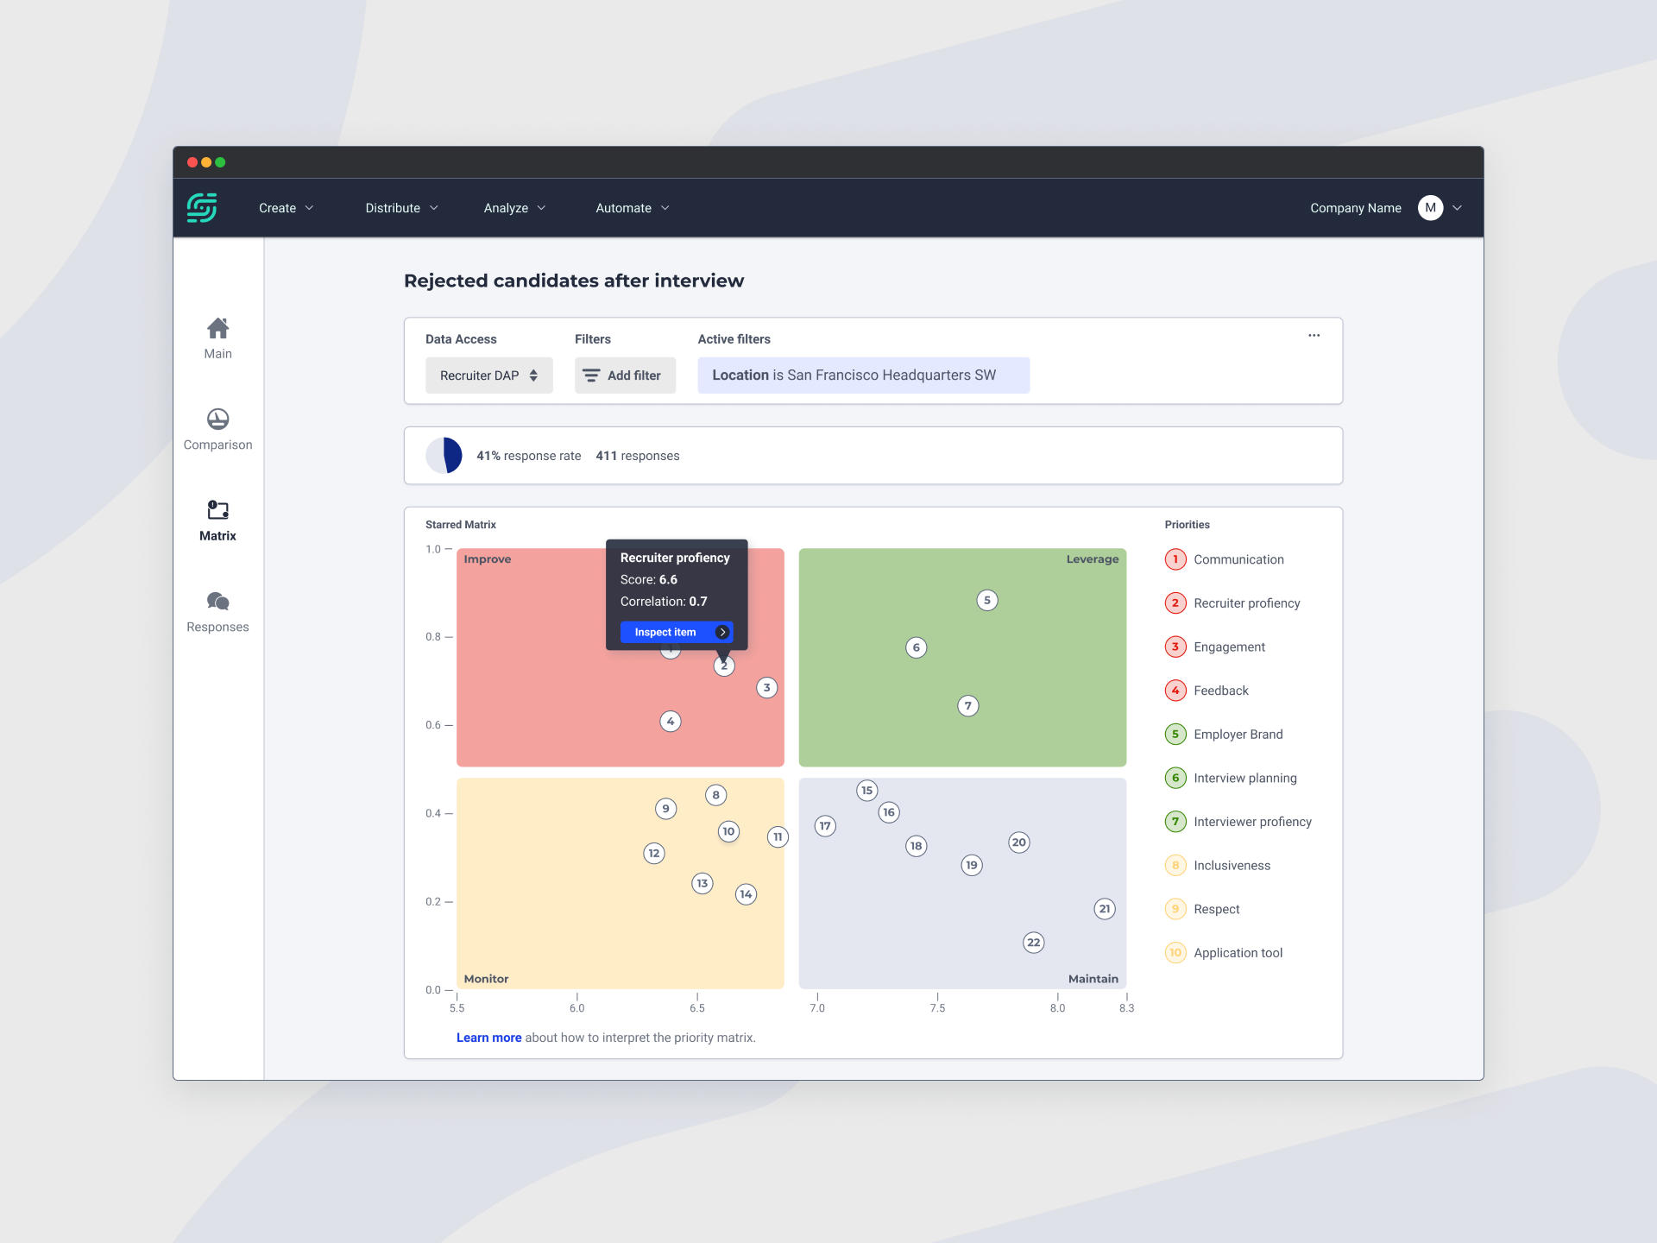Image resolution: width=1657 pixels, height=1243 pixels.
Task: Open the Analyze dropdown menu
Action: (x=514, y=208)
